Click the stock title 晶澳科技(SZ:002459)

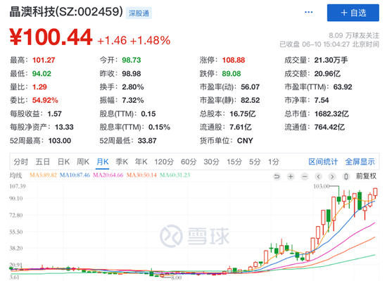point(66,11)
